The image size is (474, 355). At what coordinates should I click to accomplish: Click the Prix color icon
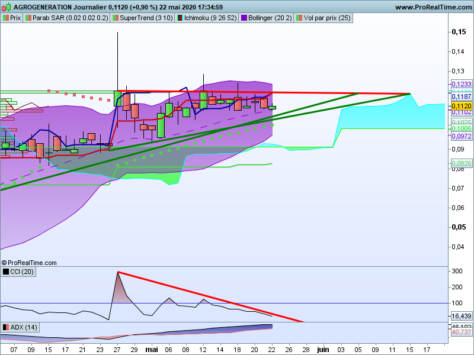[x=6, y=18]
